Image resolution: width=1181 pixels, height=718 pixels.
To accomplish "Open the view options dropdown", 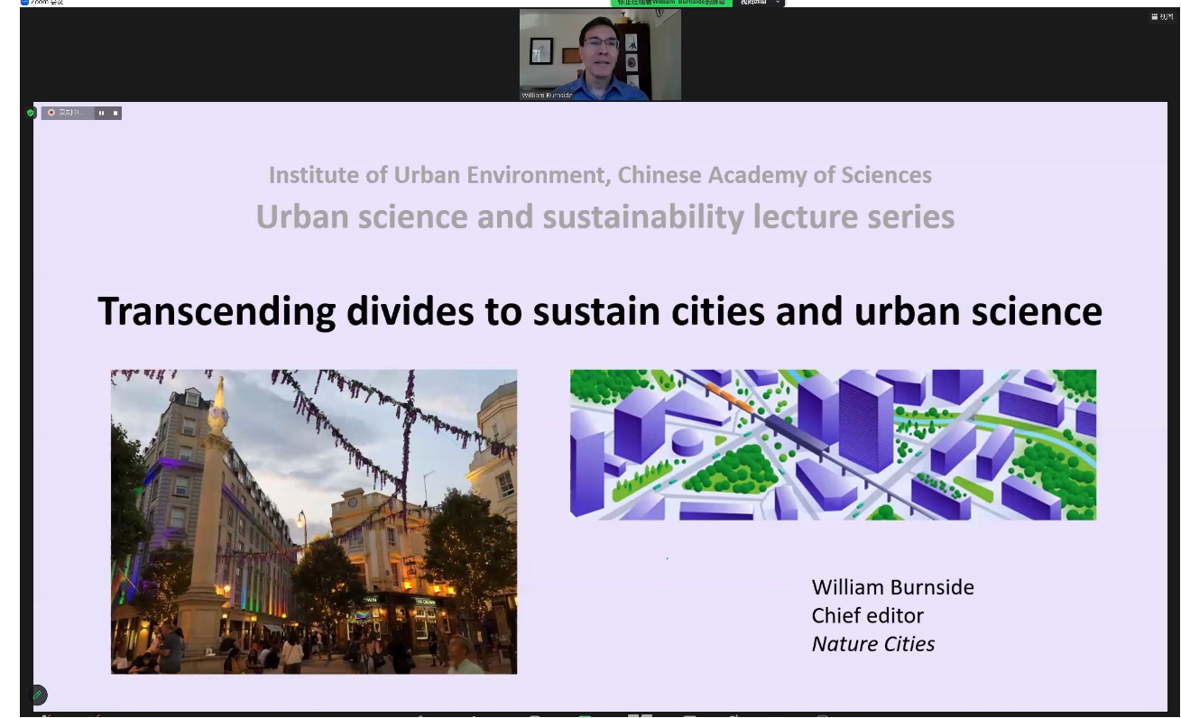I will (760, 3).
